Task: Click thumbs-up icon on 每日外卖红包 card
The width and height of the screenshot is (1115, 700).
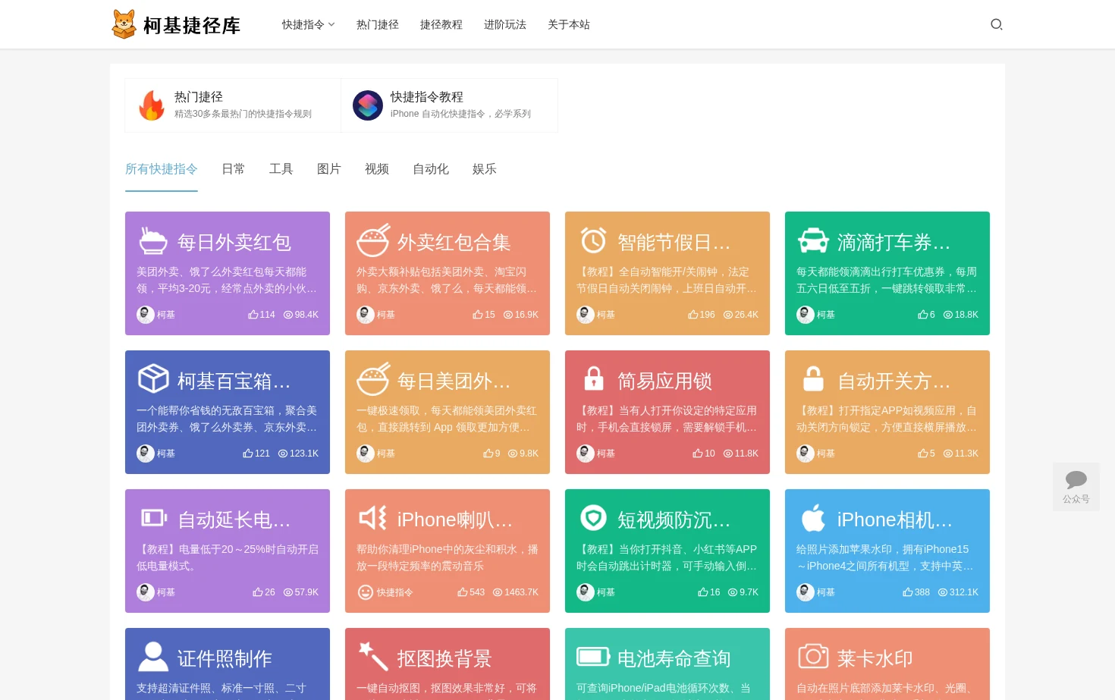Action: [253, 315]
